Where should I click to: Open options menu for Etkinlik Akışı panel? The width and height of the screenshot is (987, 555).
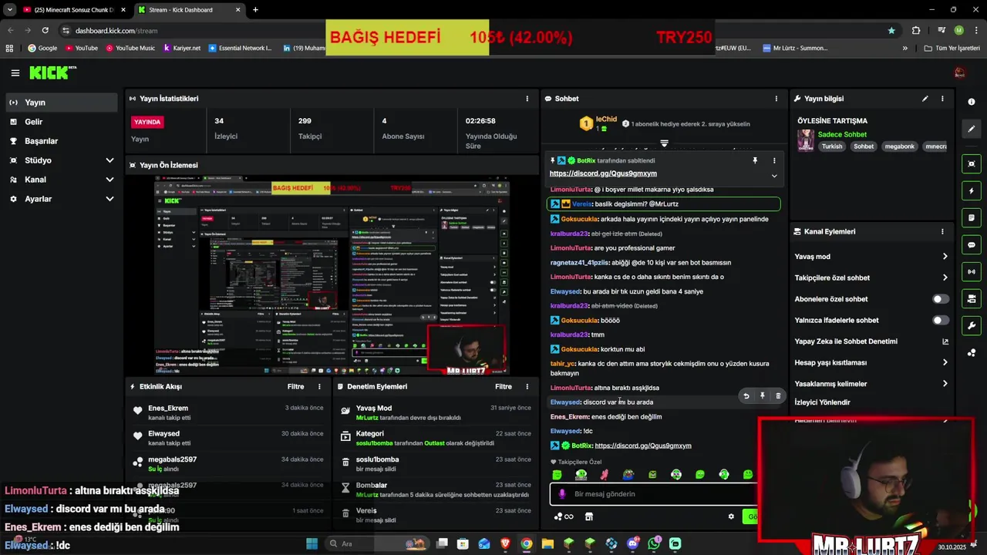click(319, 386)
